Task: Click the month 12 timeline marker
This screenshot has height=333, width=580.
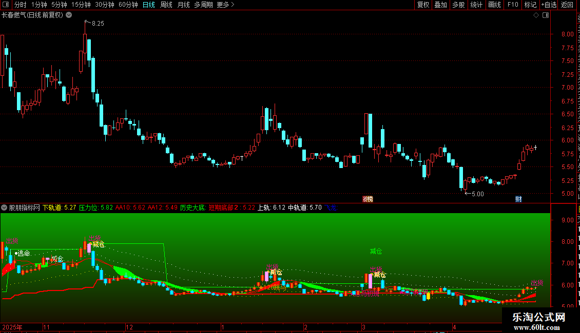Action: tap(129, 327)
